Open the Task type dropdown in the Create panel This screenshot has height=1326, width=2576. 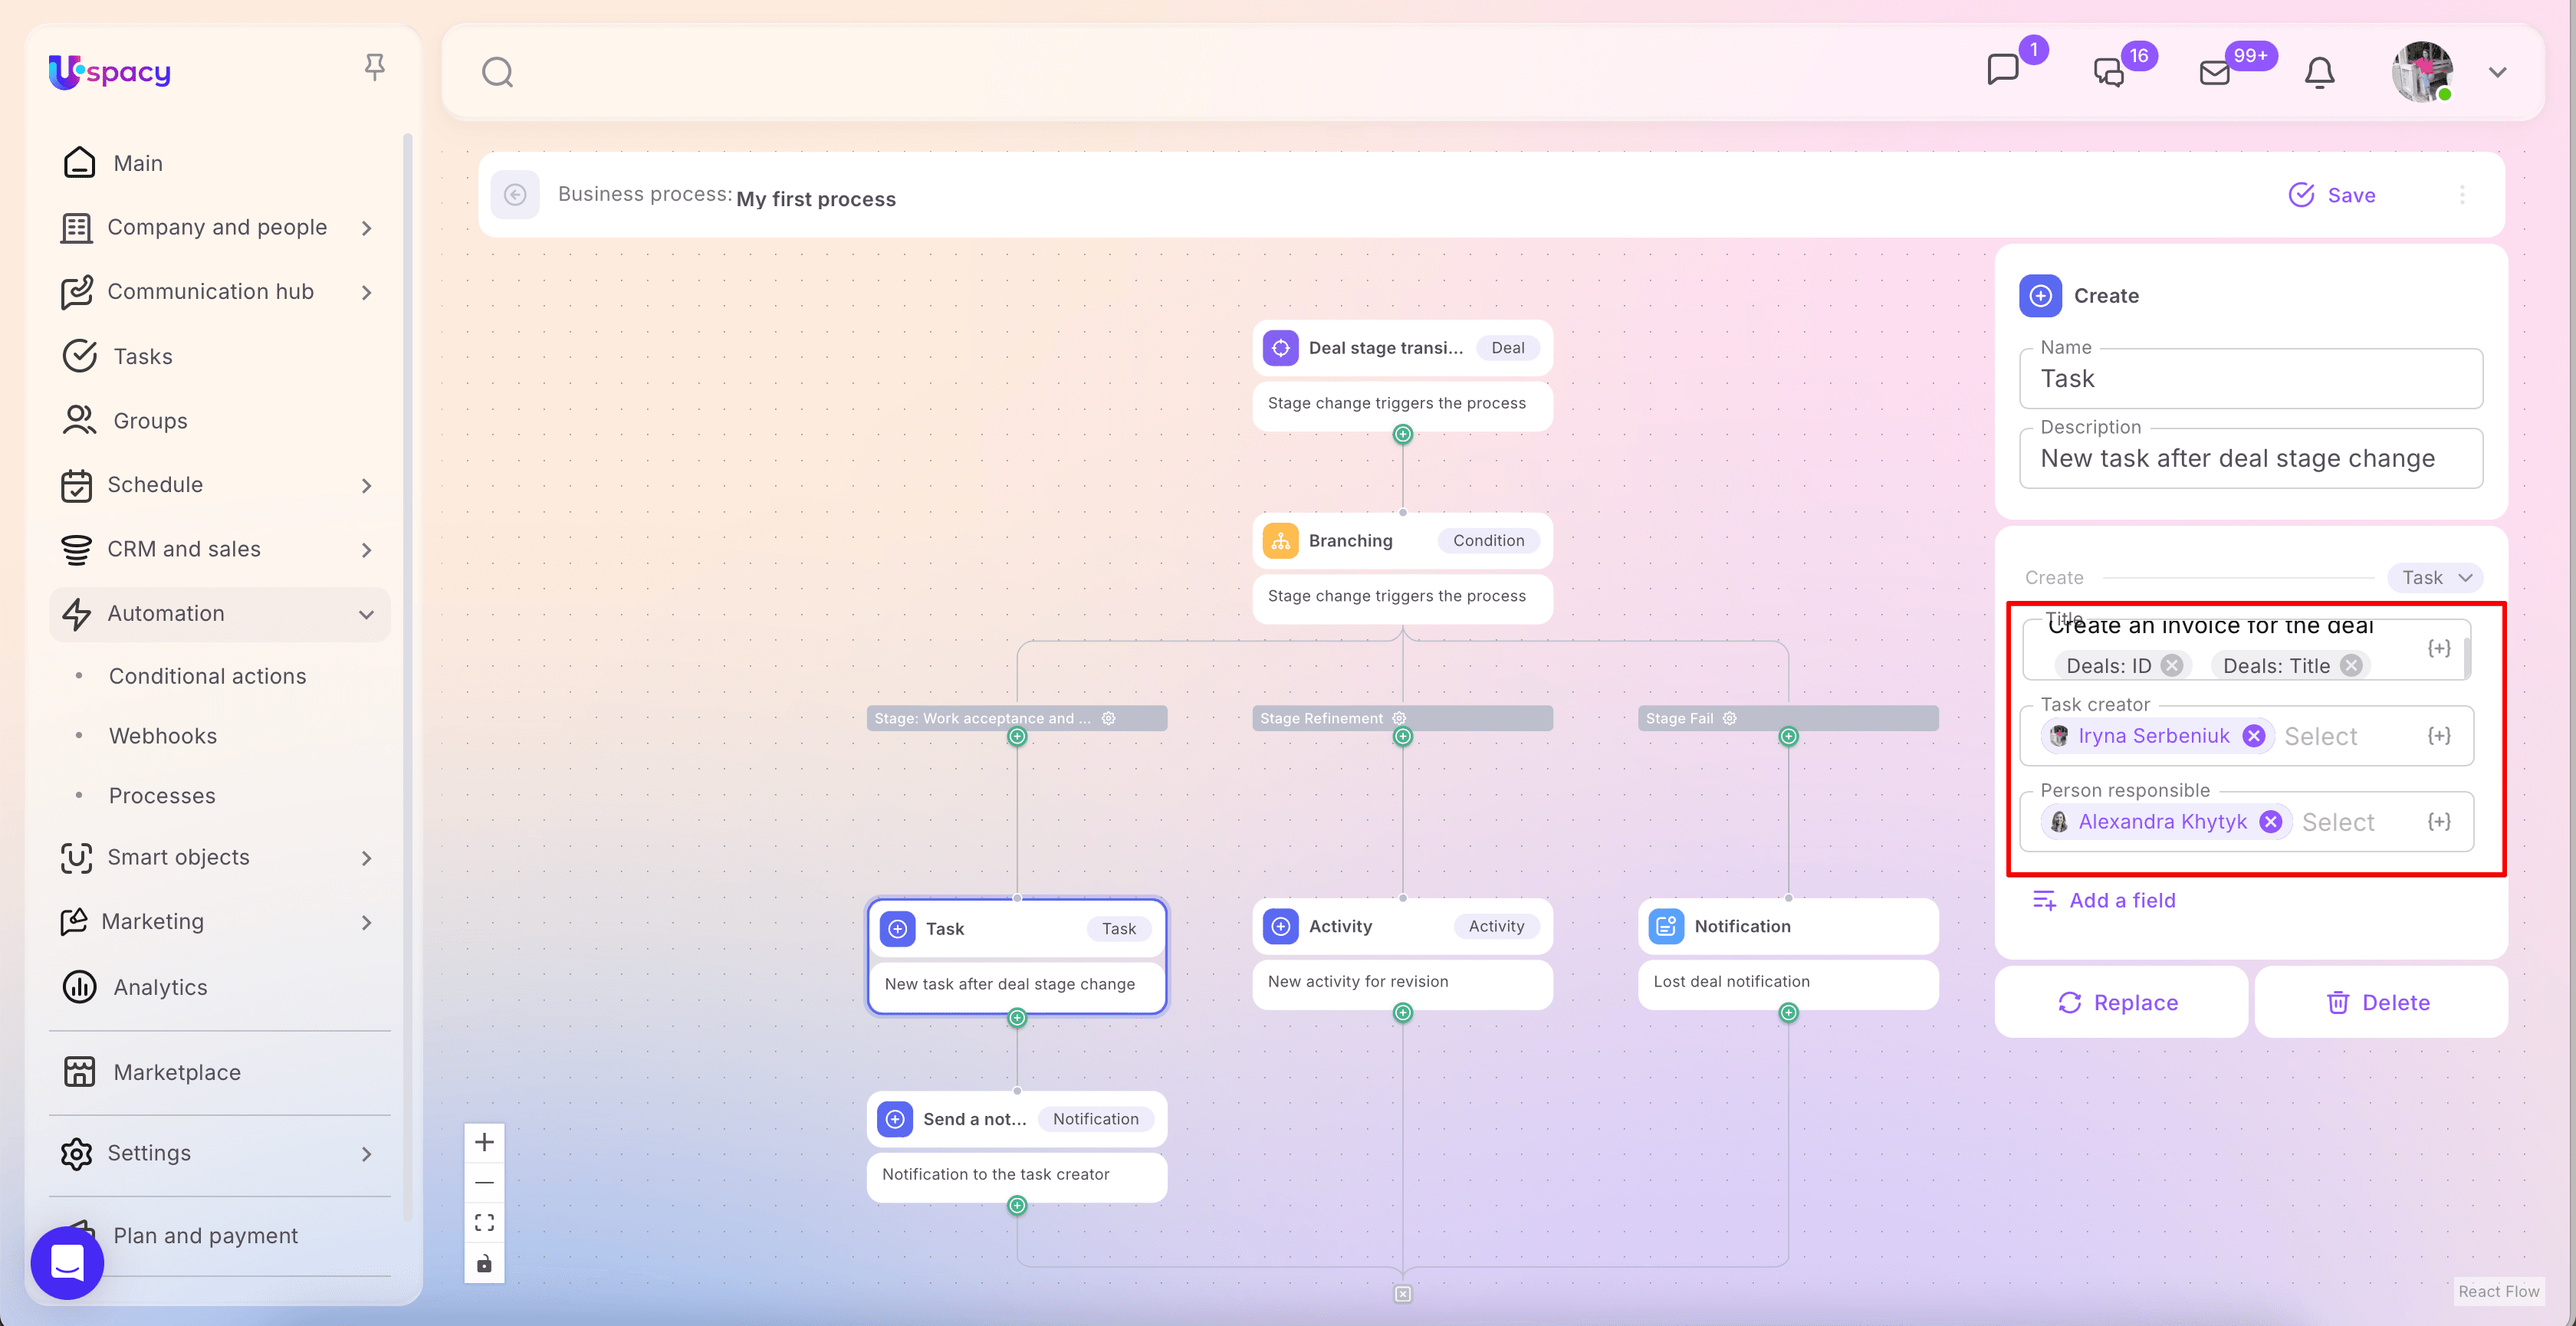[2436, 577]
